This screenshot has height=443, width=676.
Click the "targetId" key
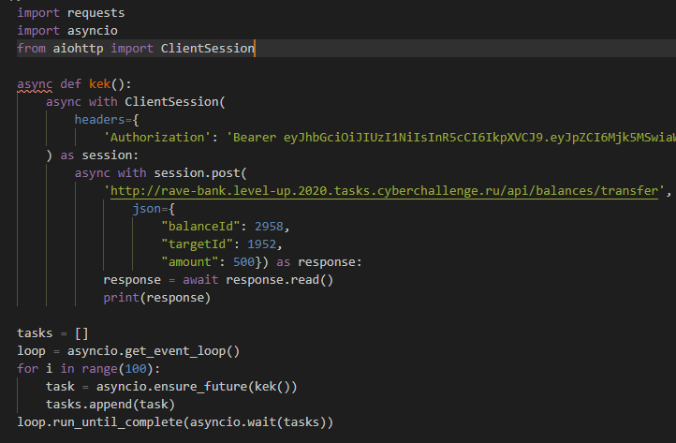(197, 244)
